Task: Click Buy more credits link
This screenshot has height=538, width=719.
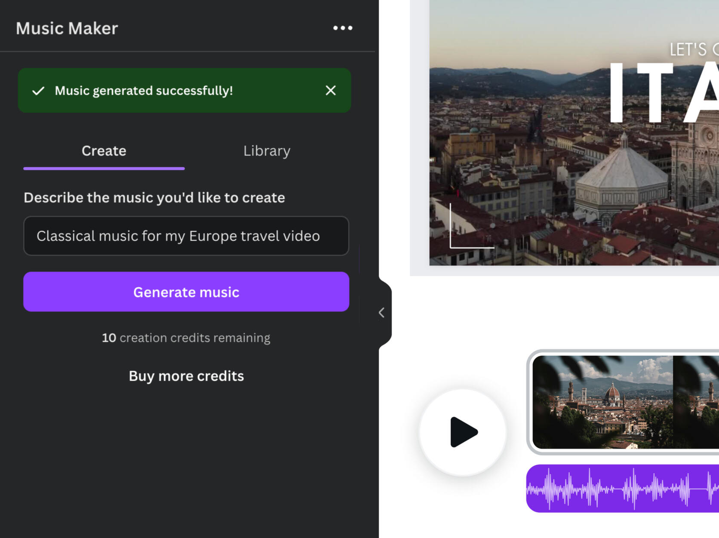Action: [186, 376]
